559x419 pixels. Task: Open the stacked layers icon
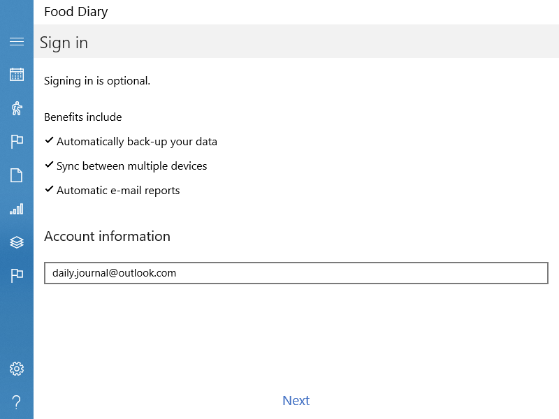(x=17, y=242)
